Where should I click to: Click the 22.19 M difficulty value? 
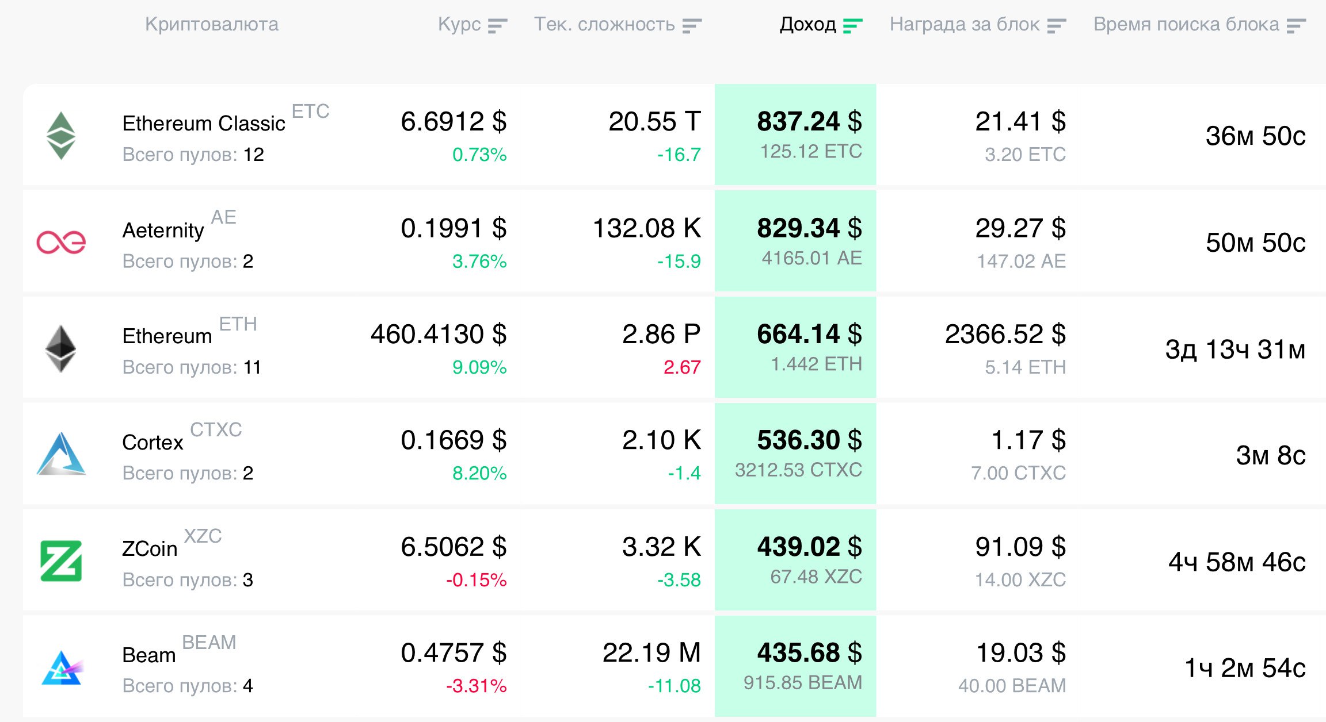point(651,653)
